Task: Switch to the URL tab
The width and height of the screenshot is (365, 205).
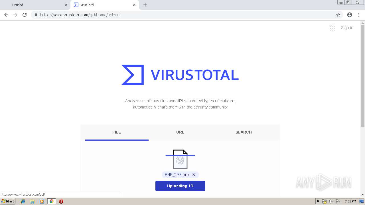Action: click(x=180, y=132)
